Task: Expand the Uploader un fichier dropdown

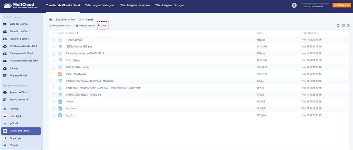Action: pos(72,26)
